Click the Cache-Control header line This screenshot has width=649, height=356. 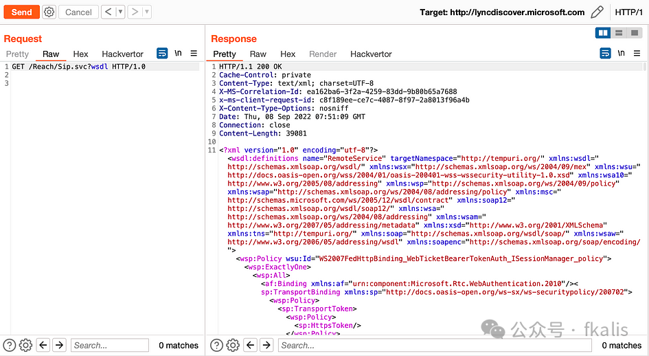265,75
